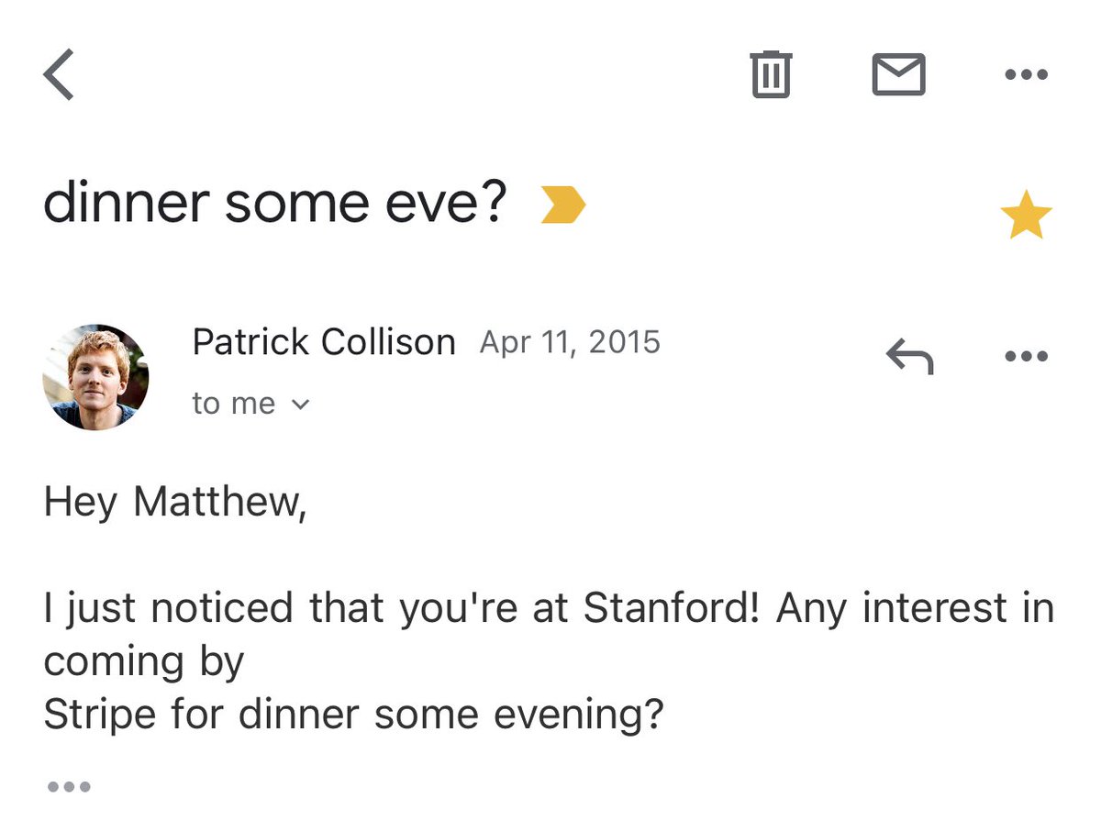The height and width of the screenshot is (832, 1101).
Task: Click the date Apr 11, 2015
Action: pyautogui.click(x=570, y=342)
